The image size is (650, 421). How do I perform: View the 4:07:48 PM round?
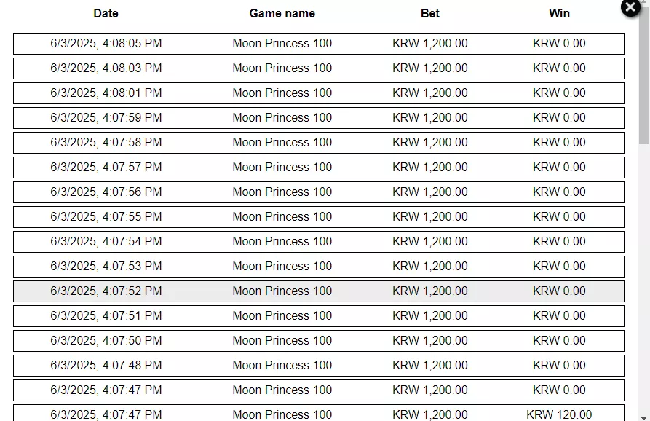click(318, 366)
